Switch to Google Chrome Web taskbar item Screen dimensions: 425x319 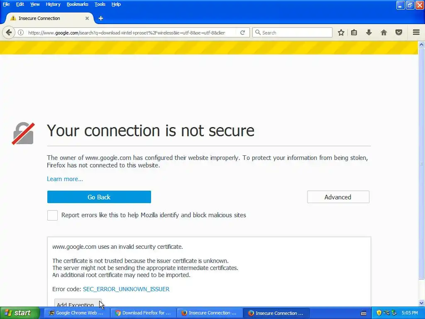tap(76, 313)
